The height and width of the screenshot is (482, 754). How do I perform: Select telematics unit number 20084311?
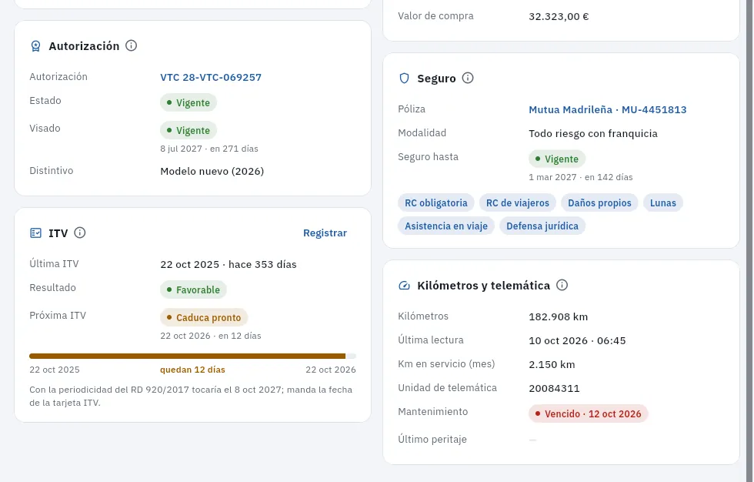[x=555, y=389]
